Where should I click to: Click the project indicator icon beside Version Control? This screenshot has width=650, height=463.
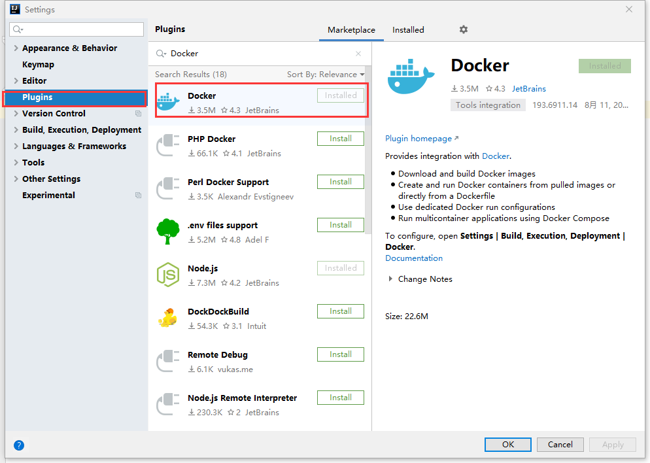tap(137, 113)
